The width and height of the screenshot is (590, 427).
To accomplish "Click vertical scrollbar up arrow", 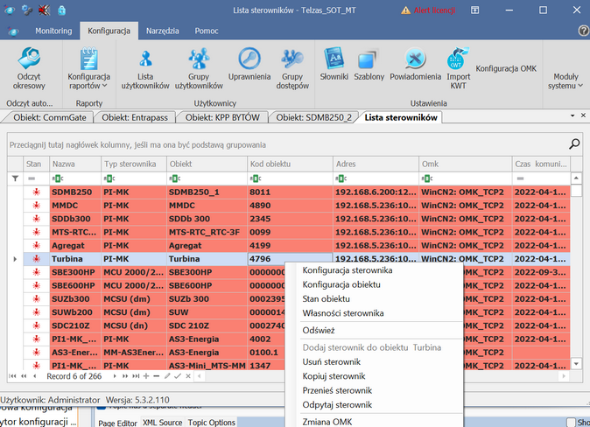I will click(x=576, y=178).
